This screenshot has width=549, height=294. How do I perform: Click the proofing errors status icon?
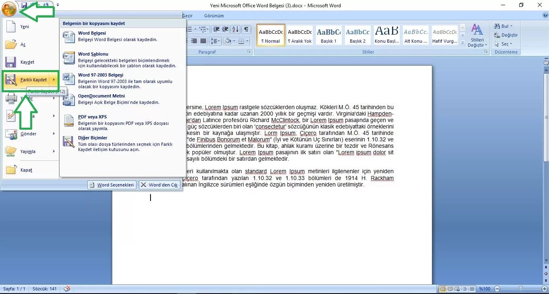point(67,289)
